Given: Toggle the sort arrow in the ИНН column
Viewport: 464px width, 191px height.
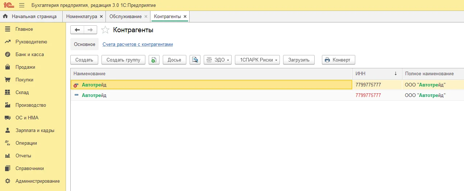Looking at the screenshot, I should (395, 73).
